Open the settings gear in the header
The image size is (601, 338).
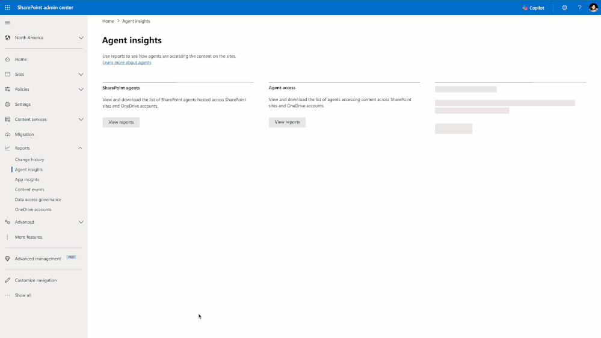[x=564, y=8]
